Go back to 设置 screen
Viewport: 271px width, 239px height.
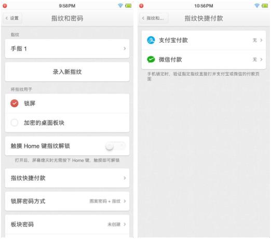(x=12, y=18)
